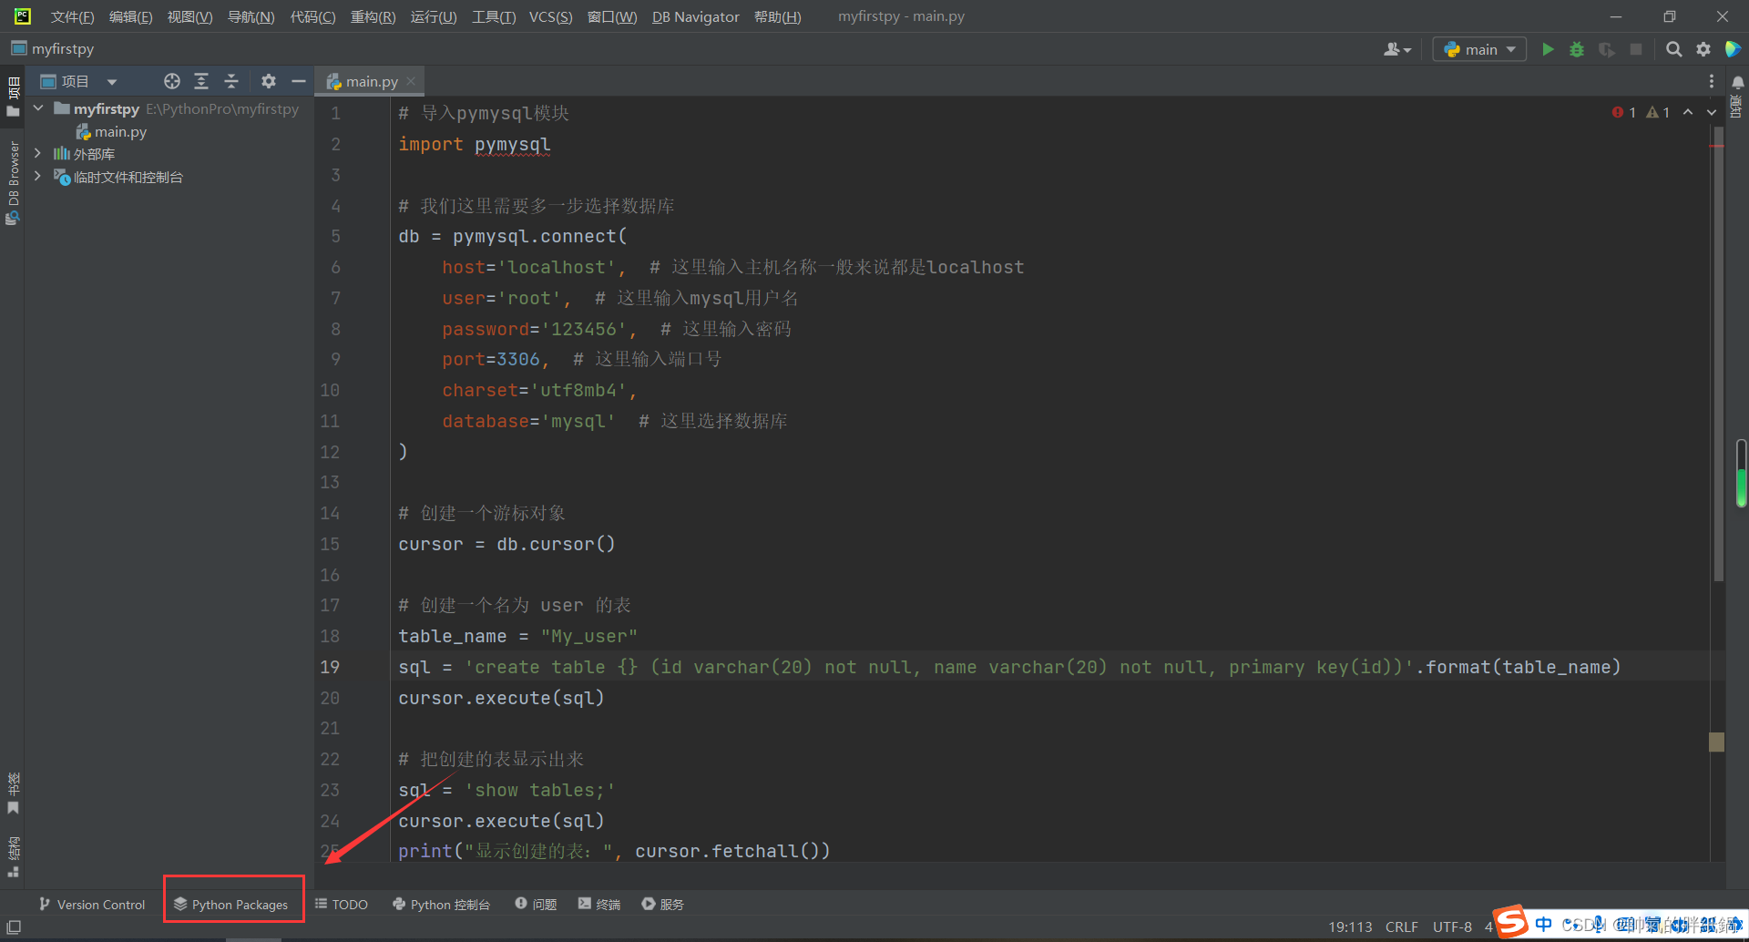Click the 19:113 cursor position indicator

point(1350,927)
